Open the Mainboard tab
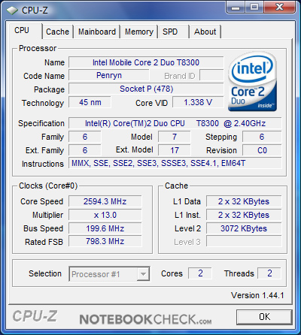 97,32
